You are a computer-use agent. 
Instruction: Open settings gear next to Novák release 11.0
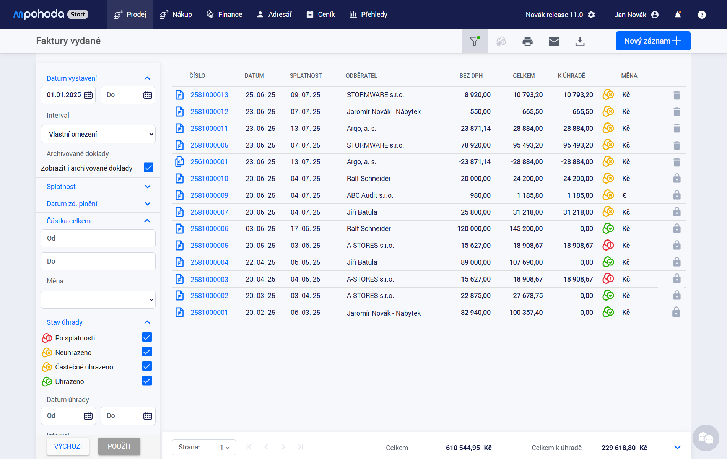click(591, 15)
